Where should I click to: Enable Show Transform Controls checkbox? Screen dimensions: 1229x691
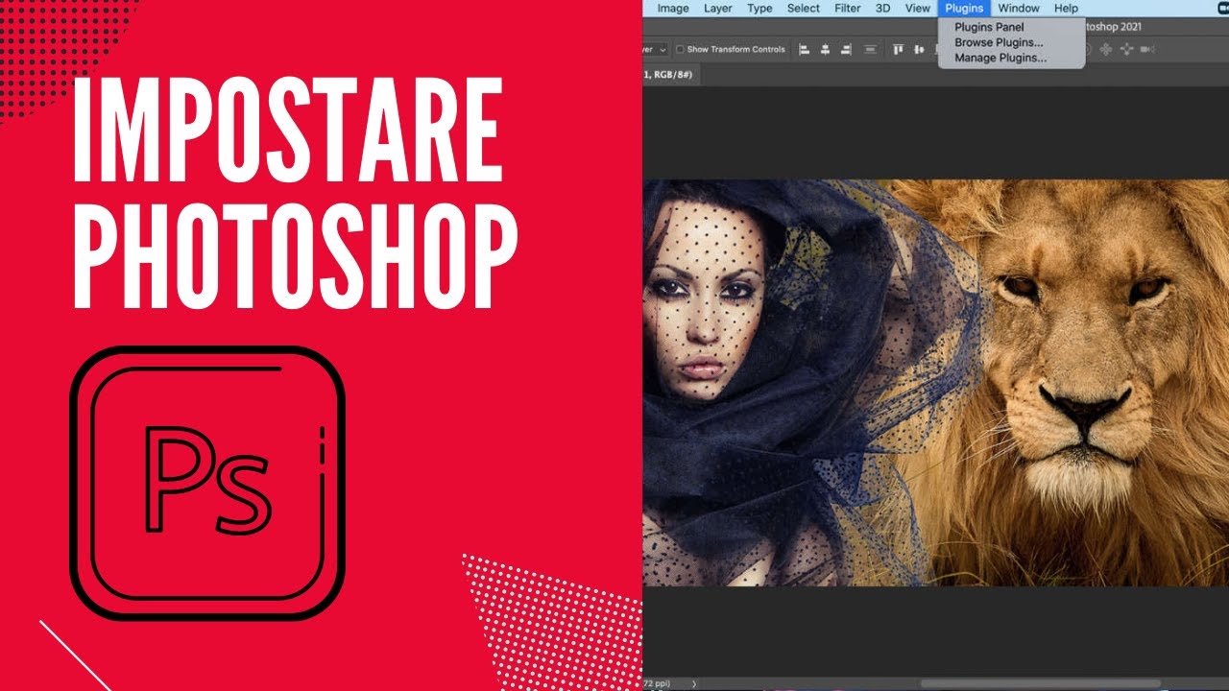click(680, 49)
